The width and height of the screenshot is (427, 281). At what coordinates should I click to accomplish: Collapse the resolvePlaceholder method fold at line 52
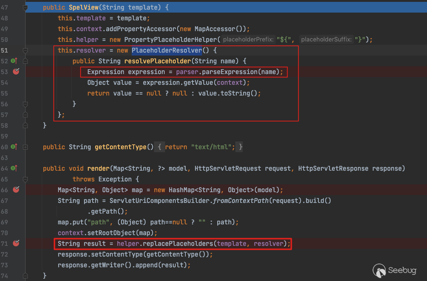pyautogui.click(x=25, y=61)
